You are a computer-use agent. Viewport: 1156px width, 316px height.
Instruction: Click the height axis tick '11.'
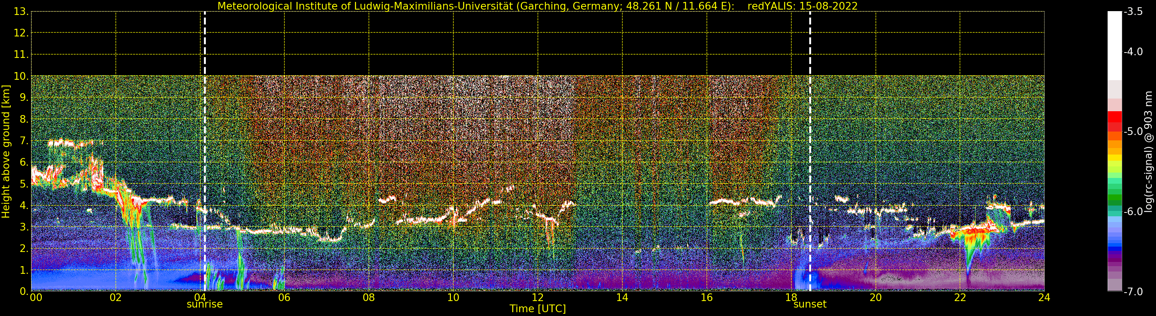coord(21,55)
